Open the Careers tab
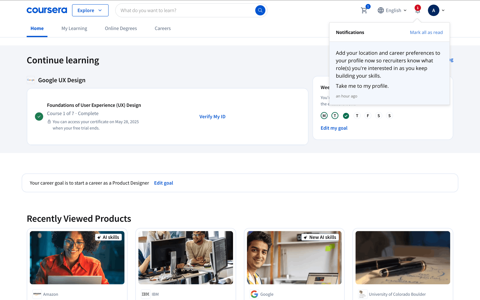 pos(162,28)
